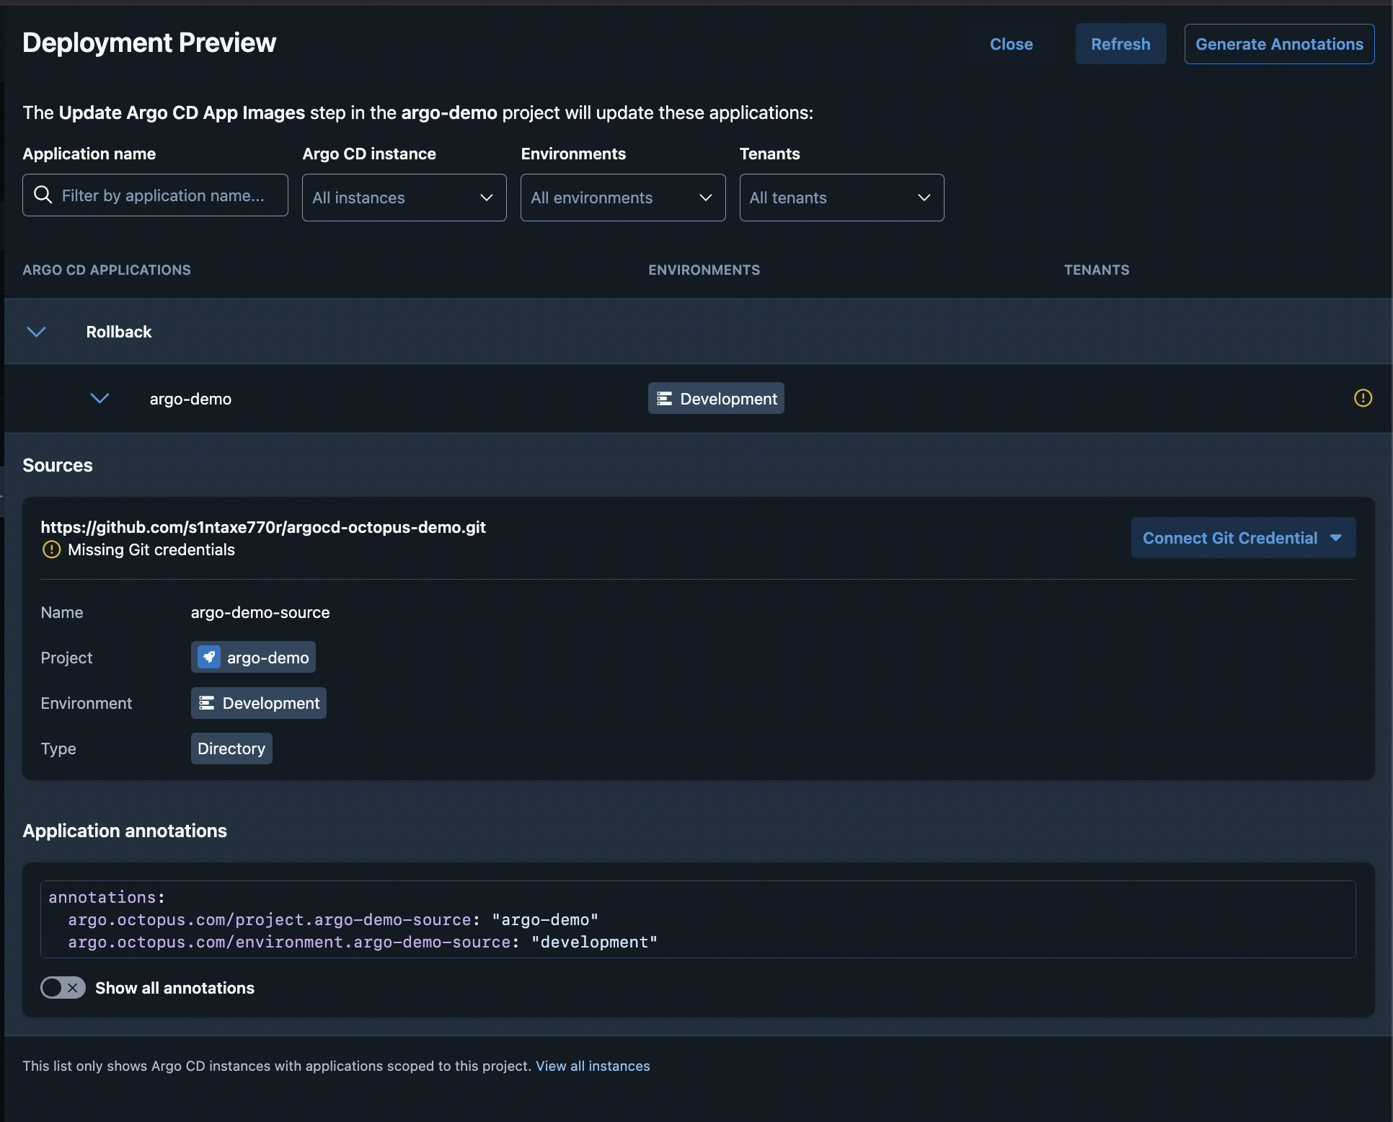Click the argo-demo project chip
This screenshot has width=1393, height=1122.
(x=253, y=657)
